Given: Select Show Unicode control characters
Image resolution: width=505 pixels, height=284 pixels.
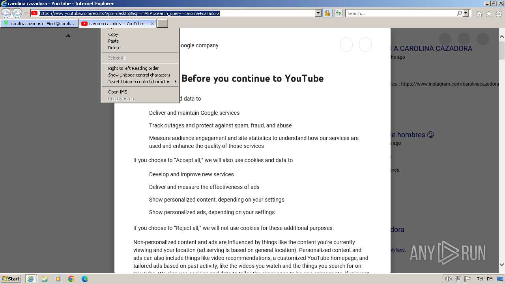Looking at the screenshot, I should (140, 75).
